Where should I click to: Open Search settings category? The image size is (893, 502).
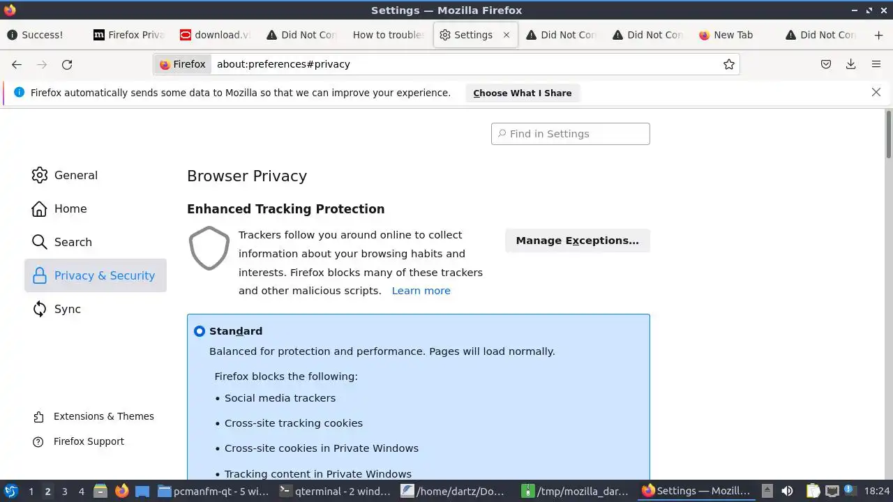click(96, 242)
